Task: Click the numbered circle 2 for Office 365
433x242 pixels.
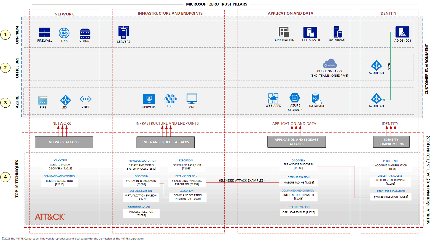Action: (x=5, y=68)
